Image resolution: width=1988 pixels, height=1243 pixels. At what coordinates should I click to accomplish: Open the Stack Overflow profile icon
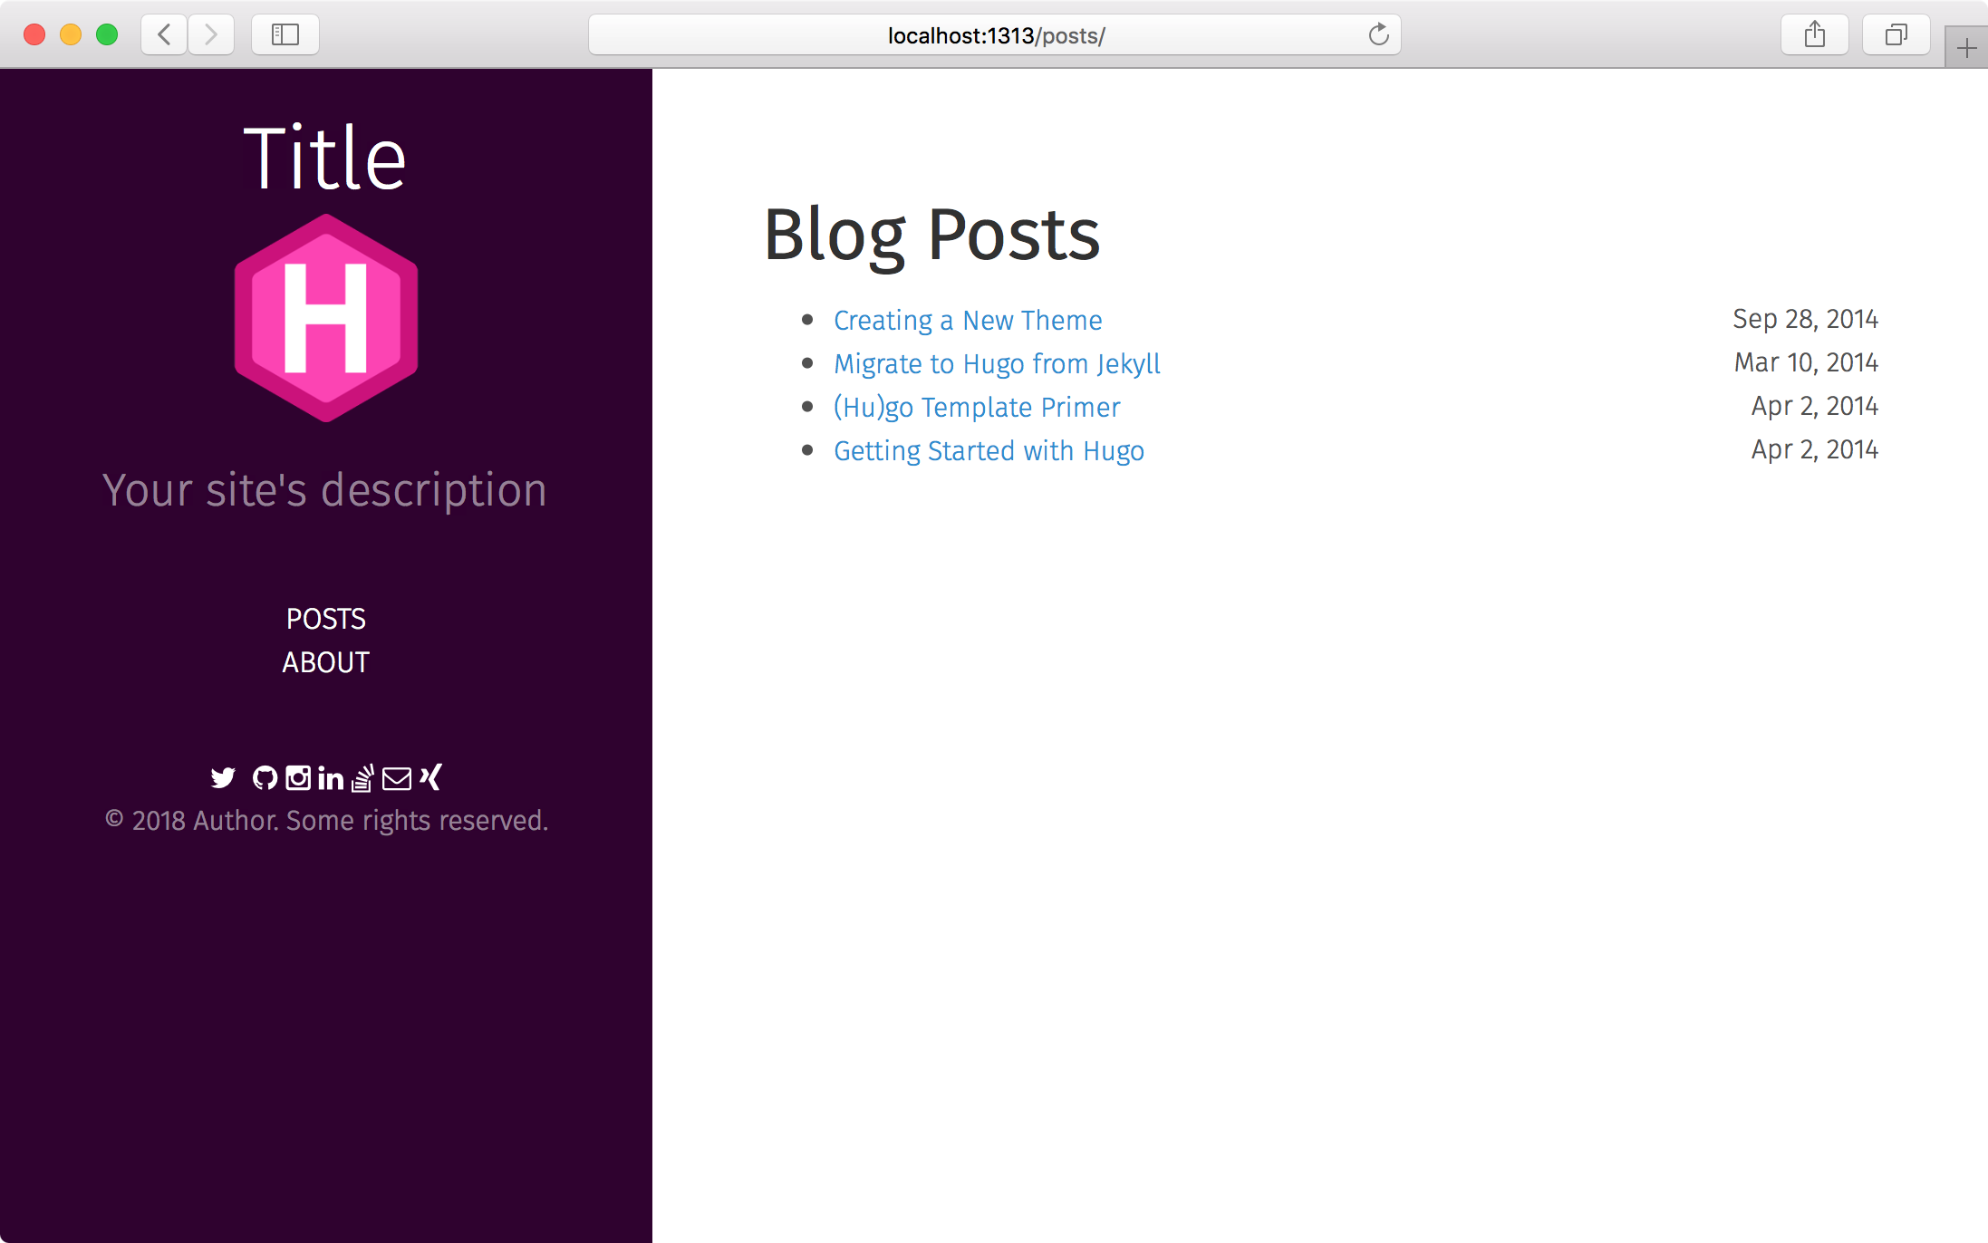tap(363, 777)
